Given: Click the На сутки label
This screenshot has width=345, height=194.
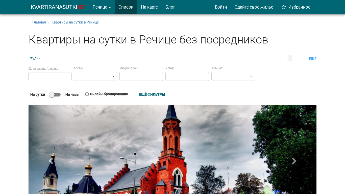Looking at the screenshot, I should click(38, 94).
